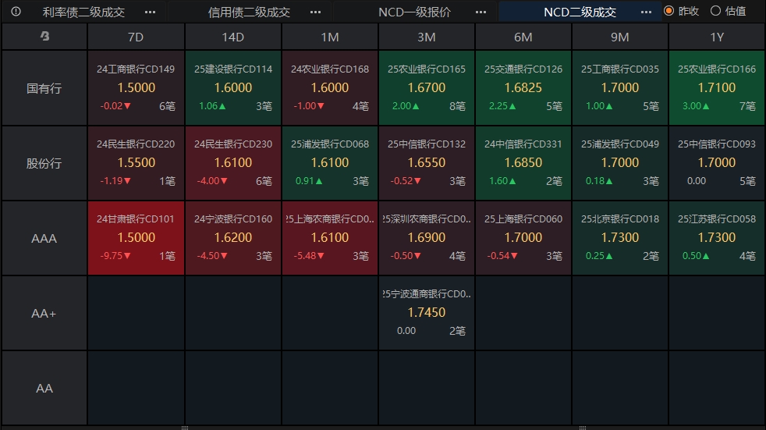Click the logo icon in header corner cell

[44, 36]
